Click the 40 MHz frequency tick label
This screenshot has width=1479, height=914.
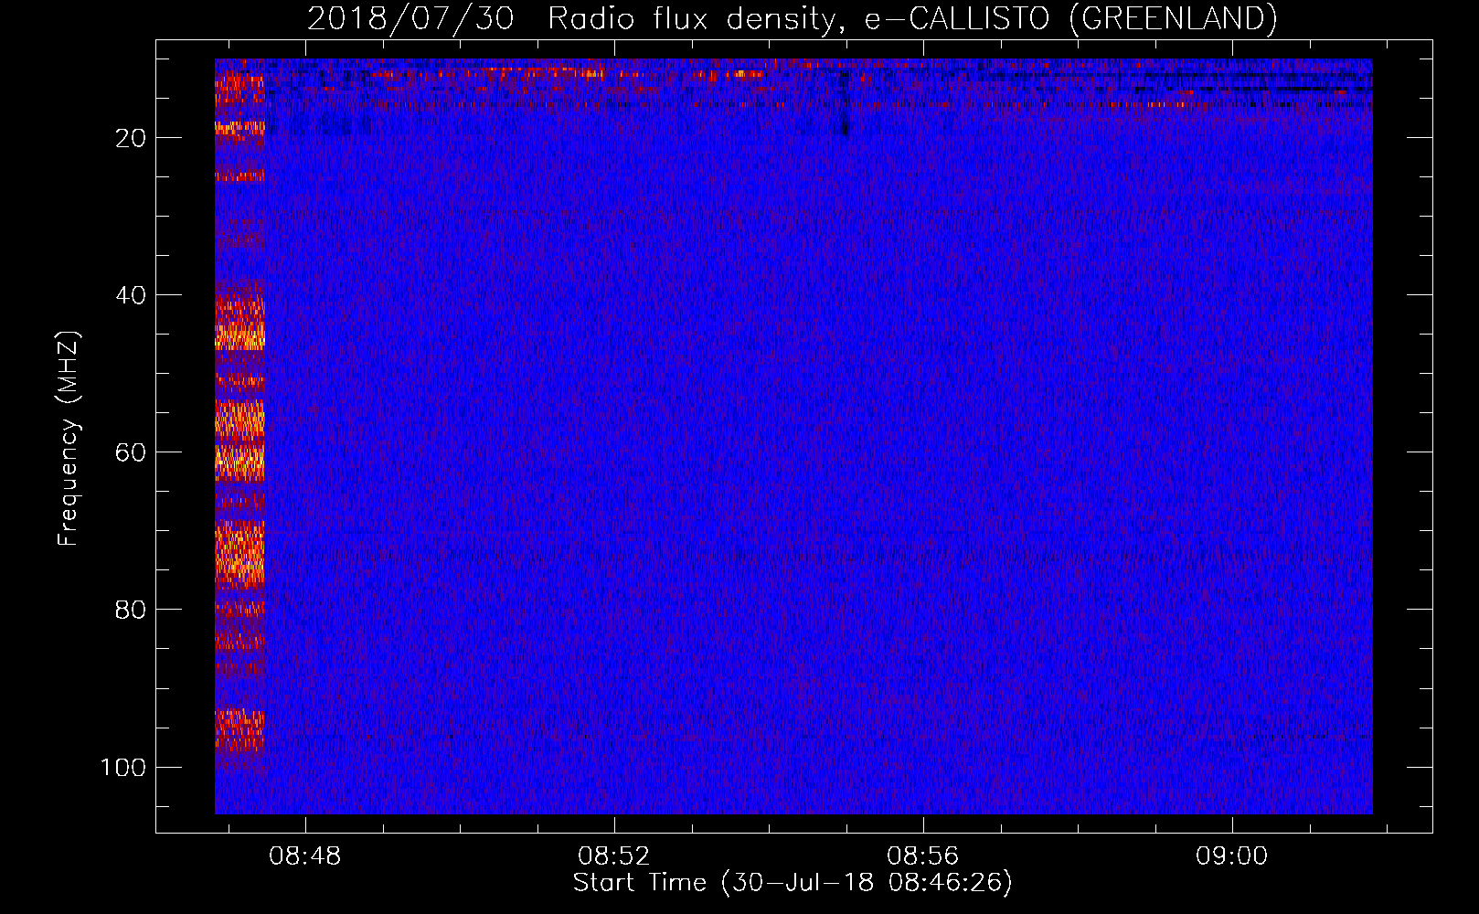pyautogui.click(x=131, y=295)
